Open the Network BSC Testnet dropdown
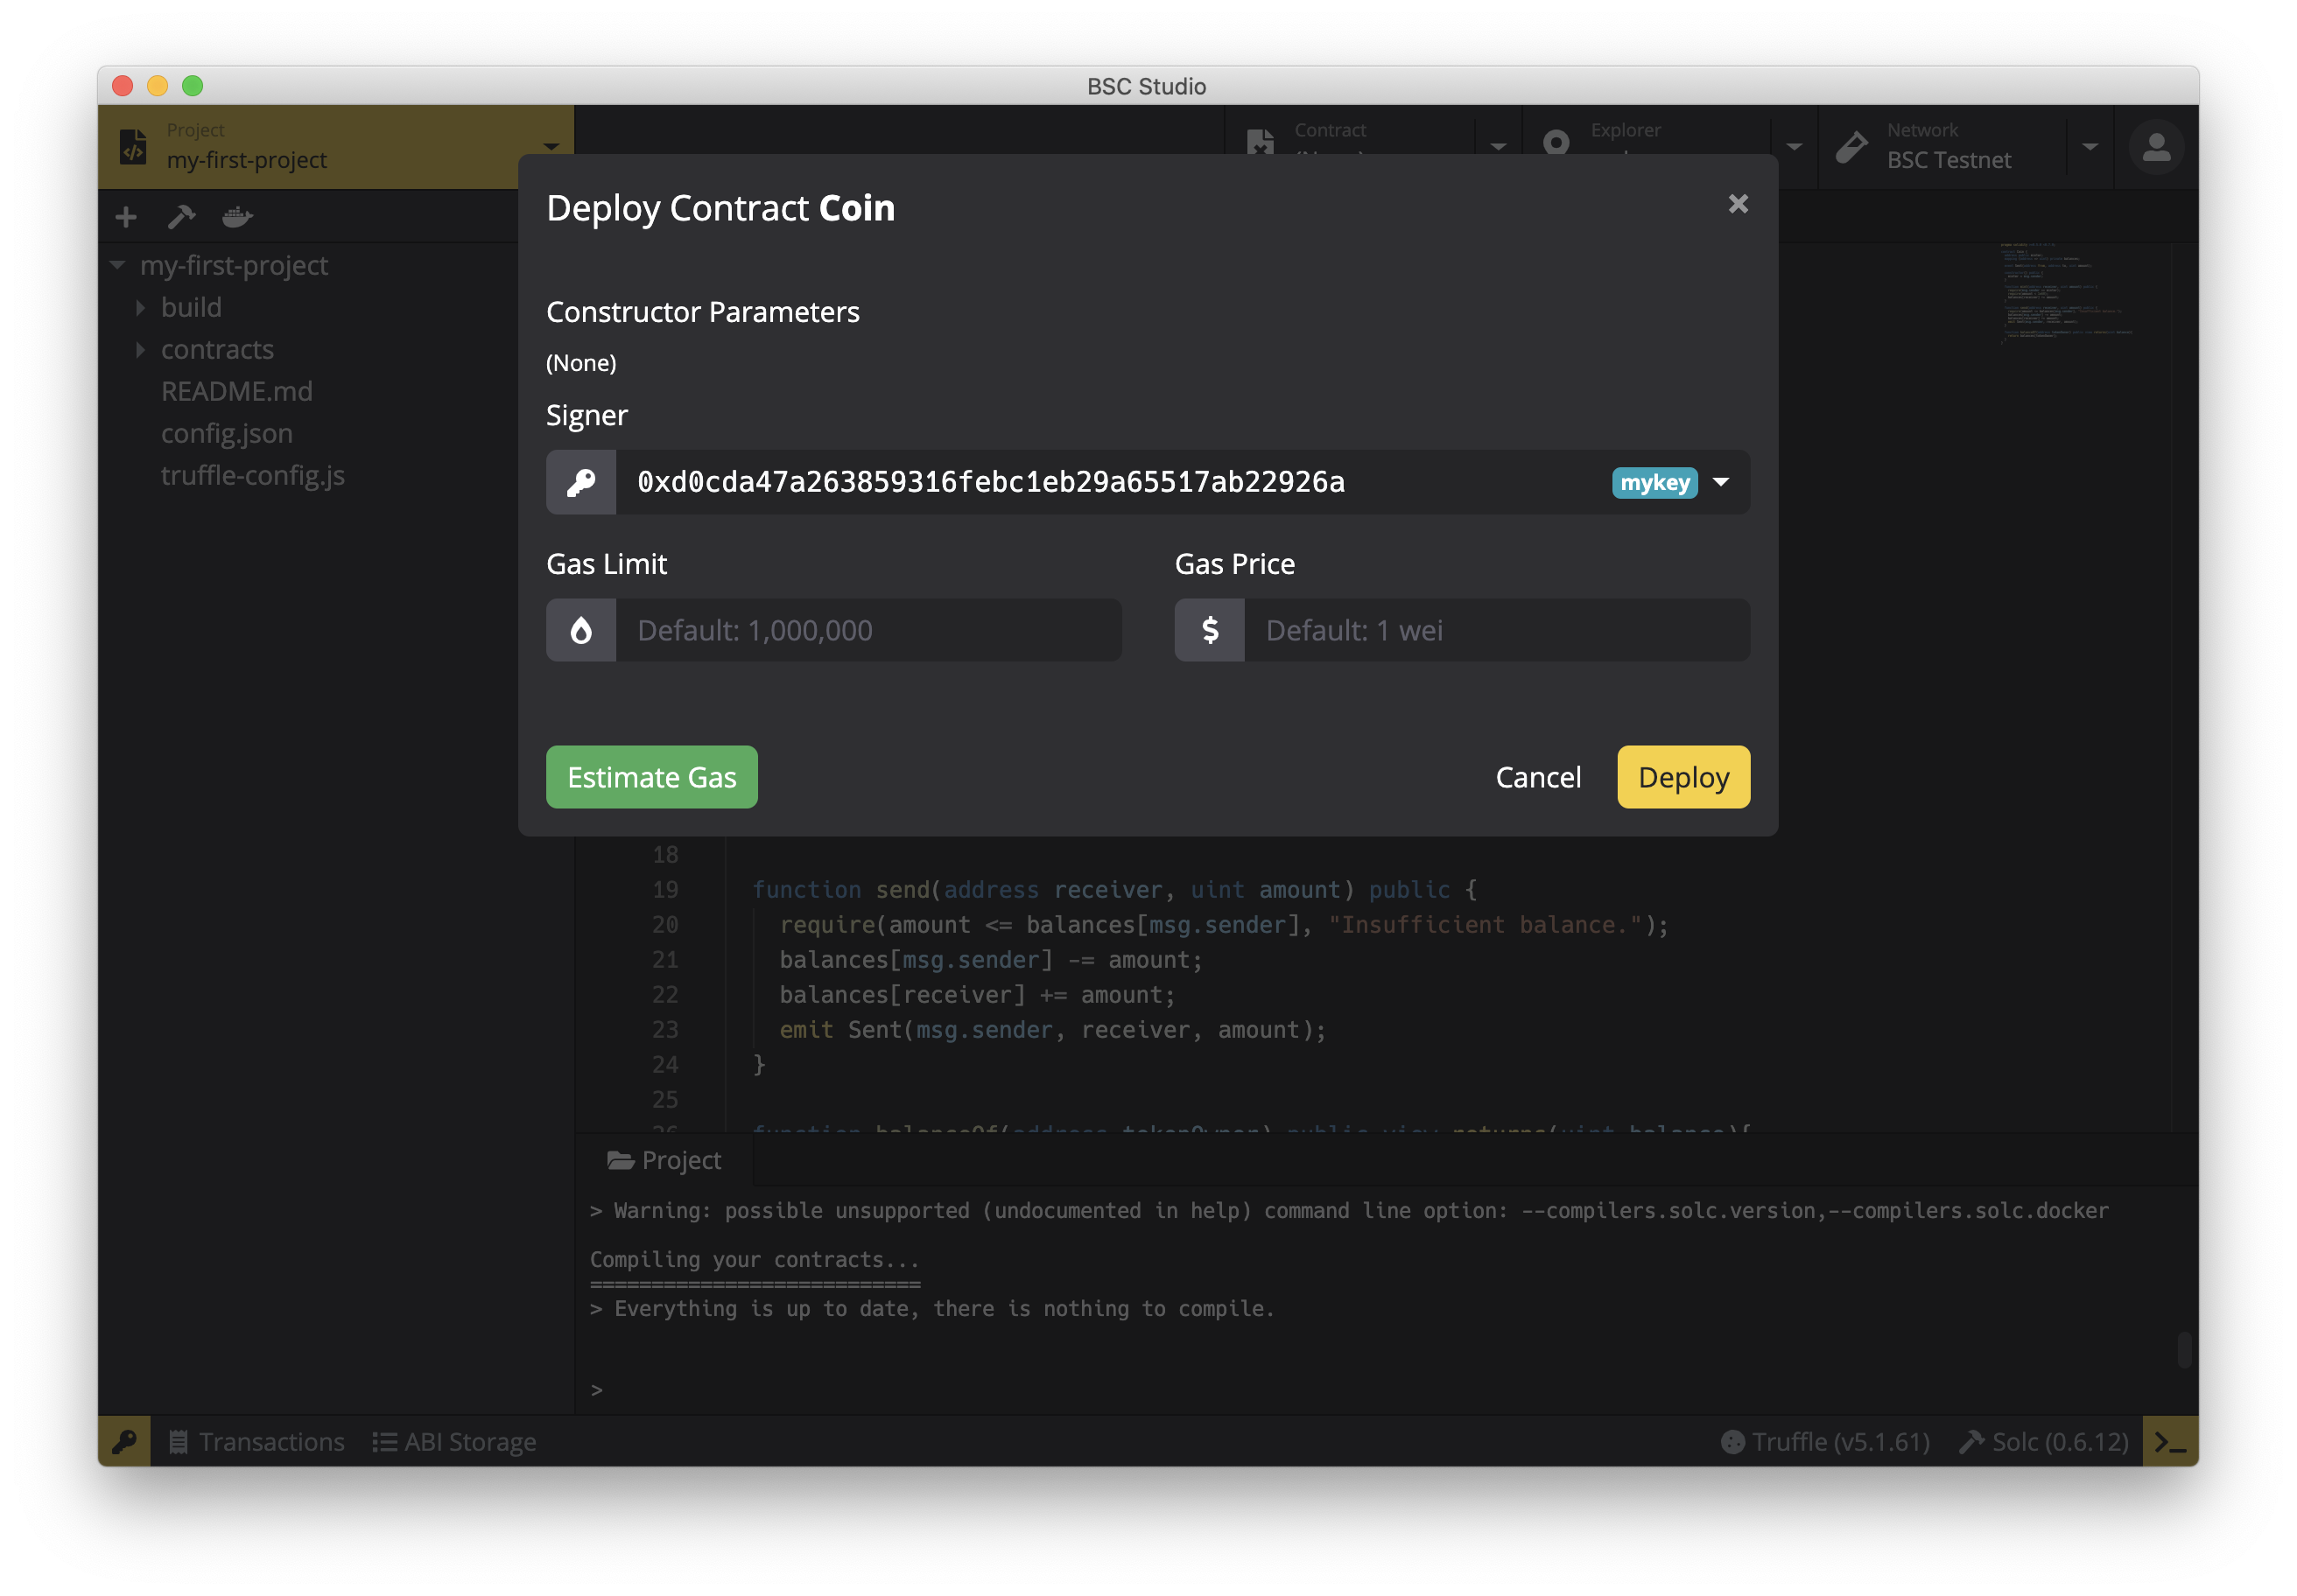Image resolution: width=2297 pixels, height=1596 pixels. [2090, 147]
